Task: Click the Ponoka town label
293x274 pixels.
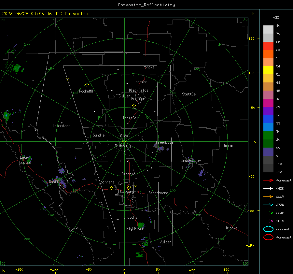Action: [x=148, y=67]
